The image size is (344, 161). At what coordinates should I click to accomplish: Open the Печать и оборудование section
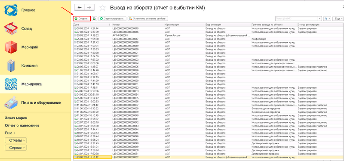point(41,102)
